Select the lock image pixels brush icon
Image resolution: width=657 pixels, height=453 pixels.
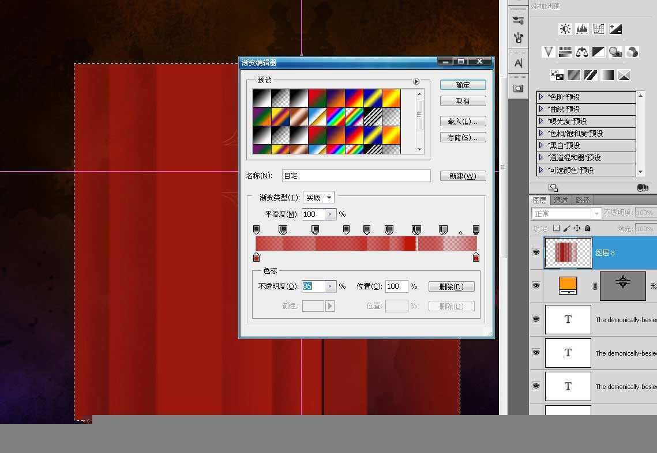566,228
